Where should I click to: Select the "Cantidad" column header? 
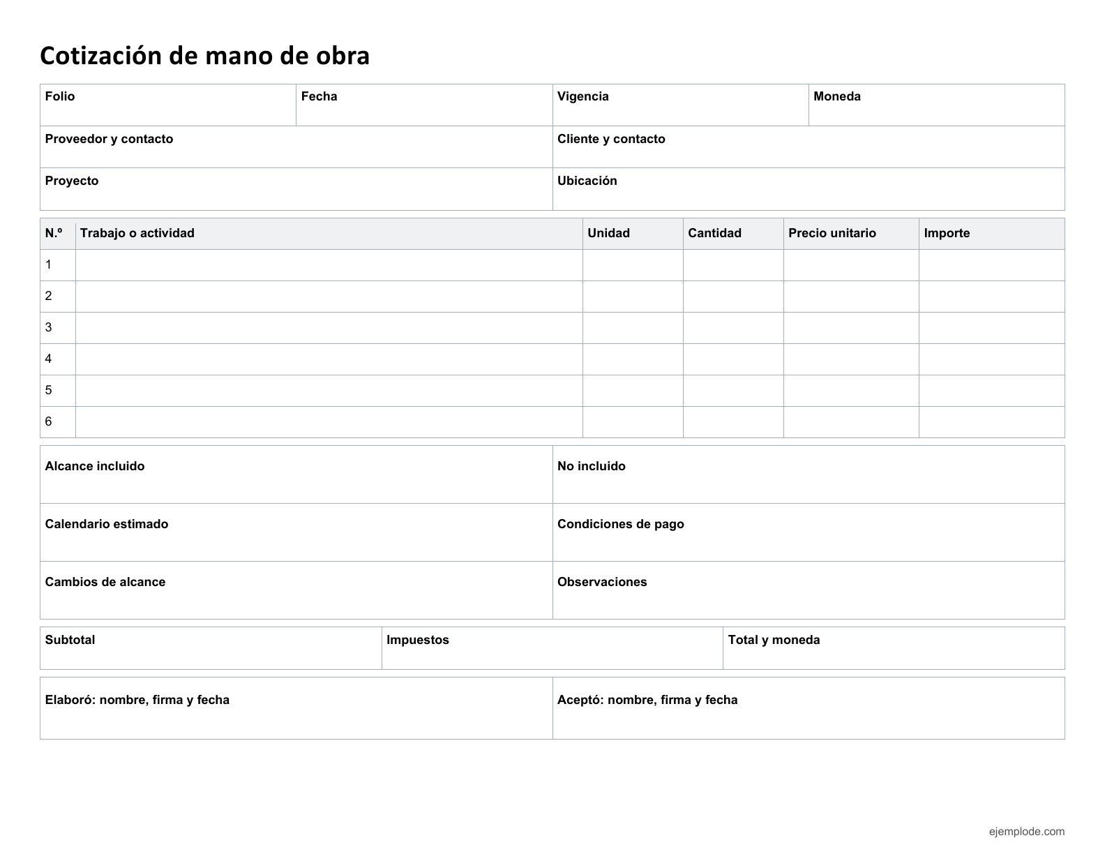coord(714,233)
